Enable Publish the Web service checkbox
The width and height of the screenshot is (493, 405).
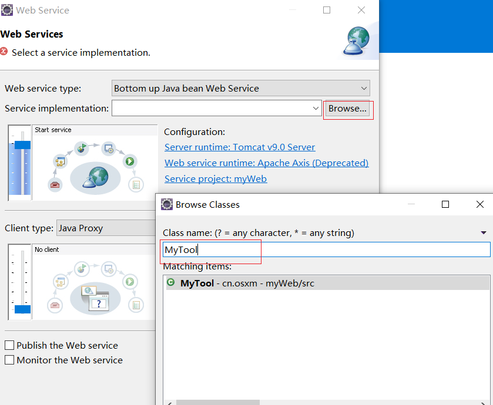[9, 345]
